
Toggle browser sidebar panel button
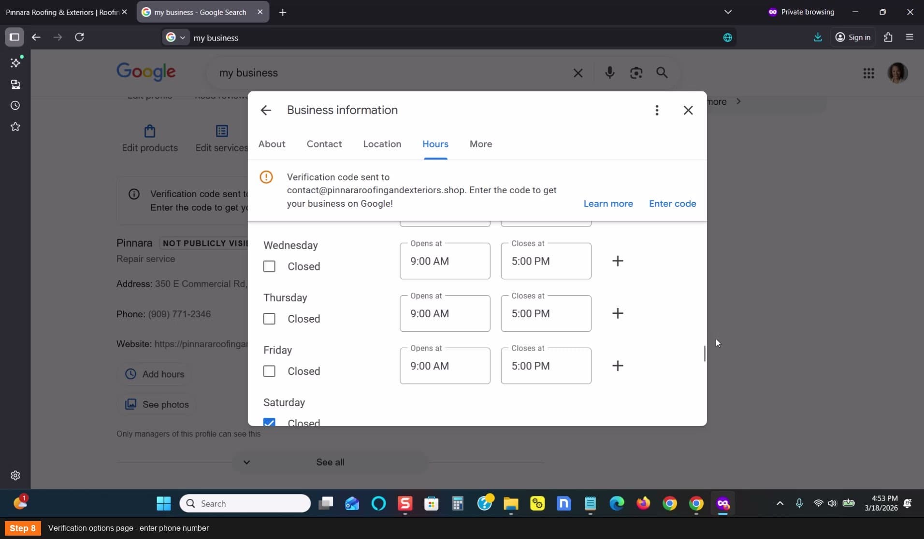pos(14,37)
